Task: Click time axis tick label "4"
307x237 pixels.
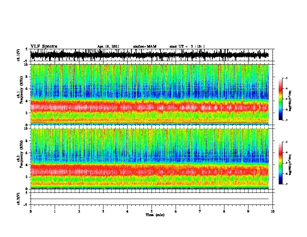Action: click(x=128, y=211)
